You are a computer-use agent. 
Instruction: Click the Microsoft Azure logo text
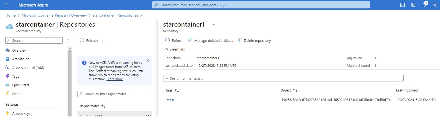33,5
